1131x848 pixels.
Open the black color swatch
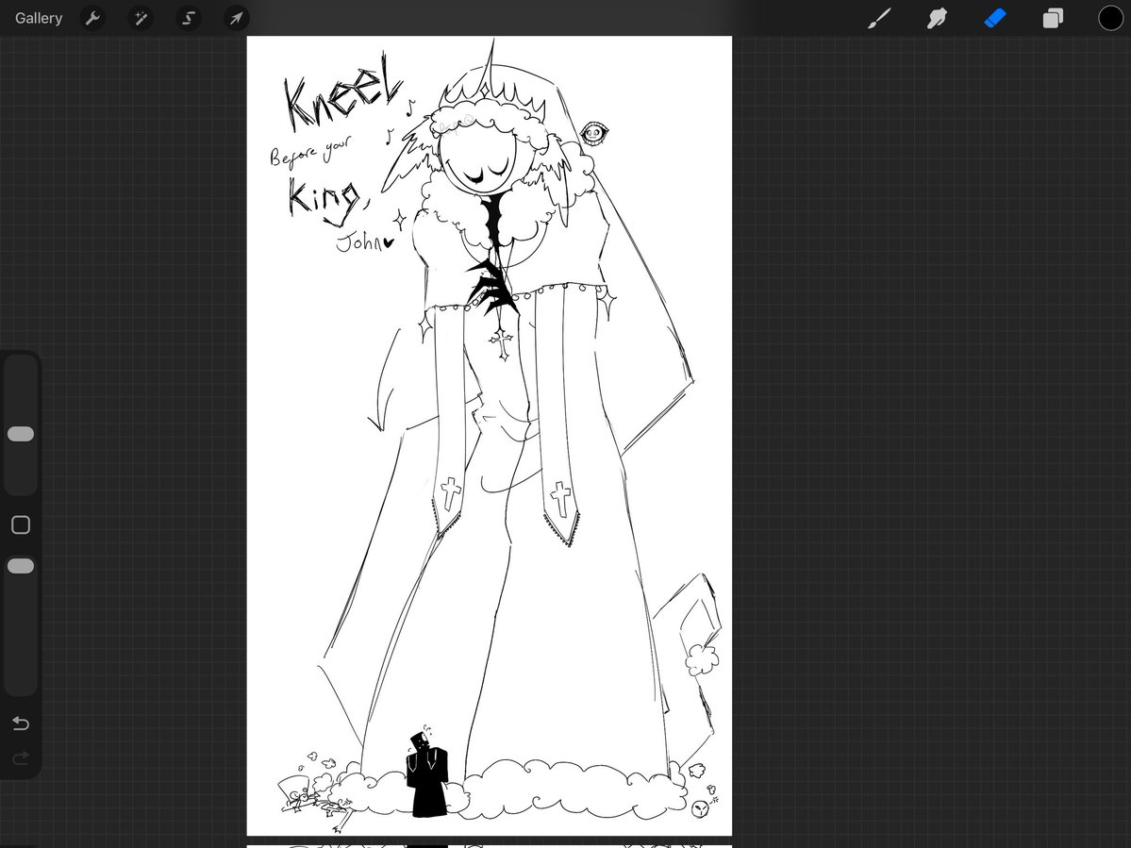coord(1111,18)
